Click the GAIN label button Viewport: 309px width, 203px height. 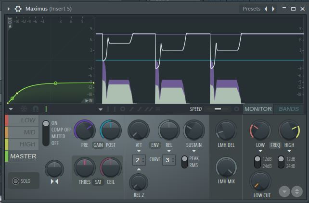[98, 145]
